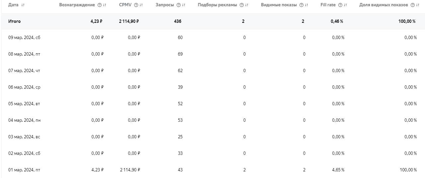Select requests value 39 for 06 мар.
Viewport: 425px width, 178px height.
180,87
